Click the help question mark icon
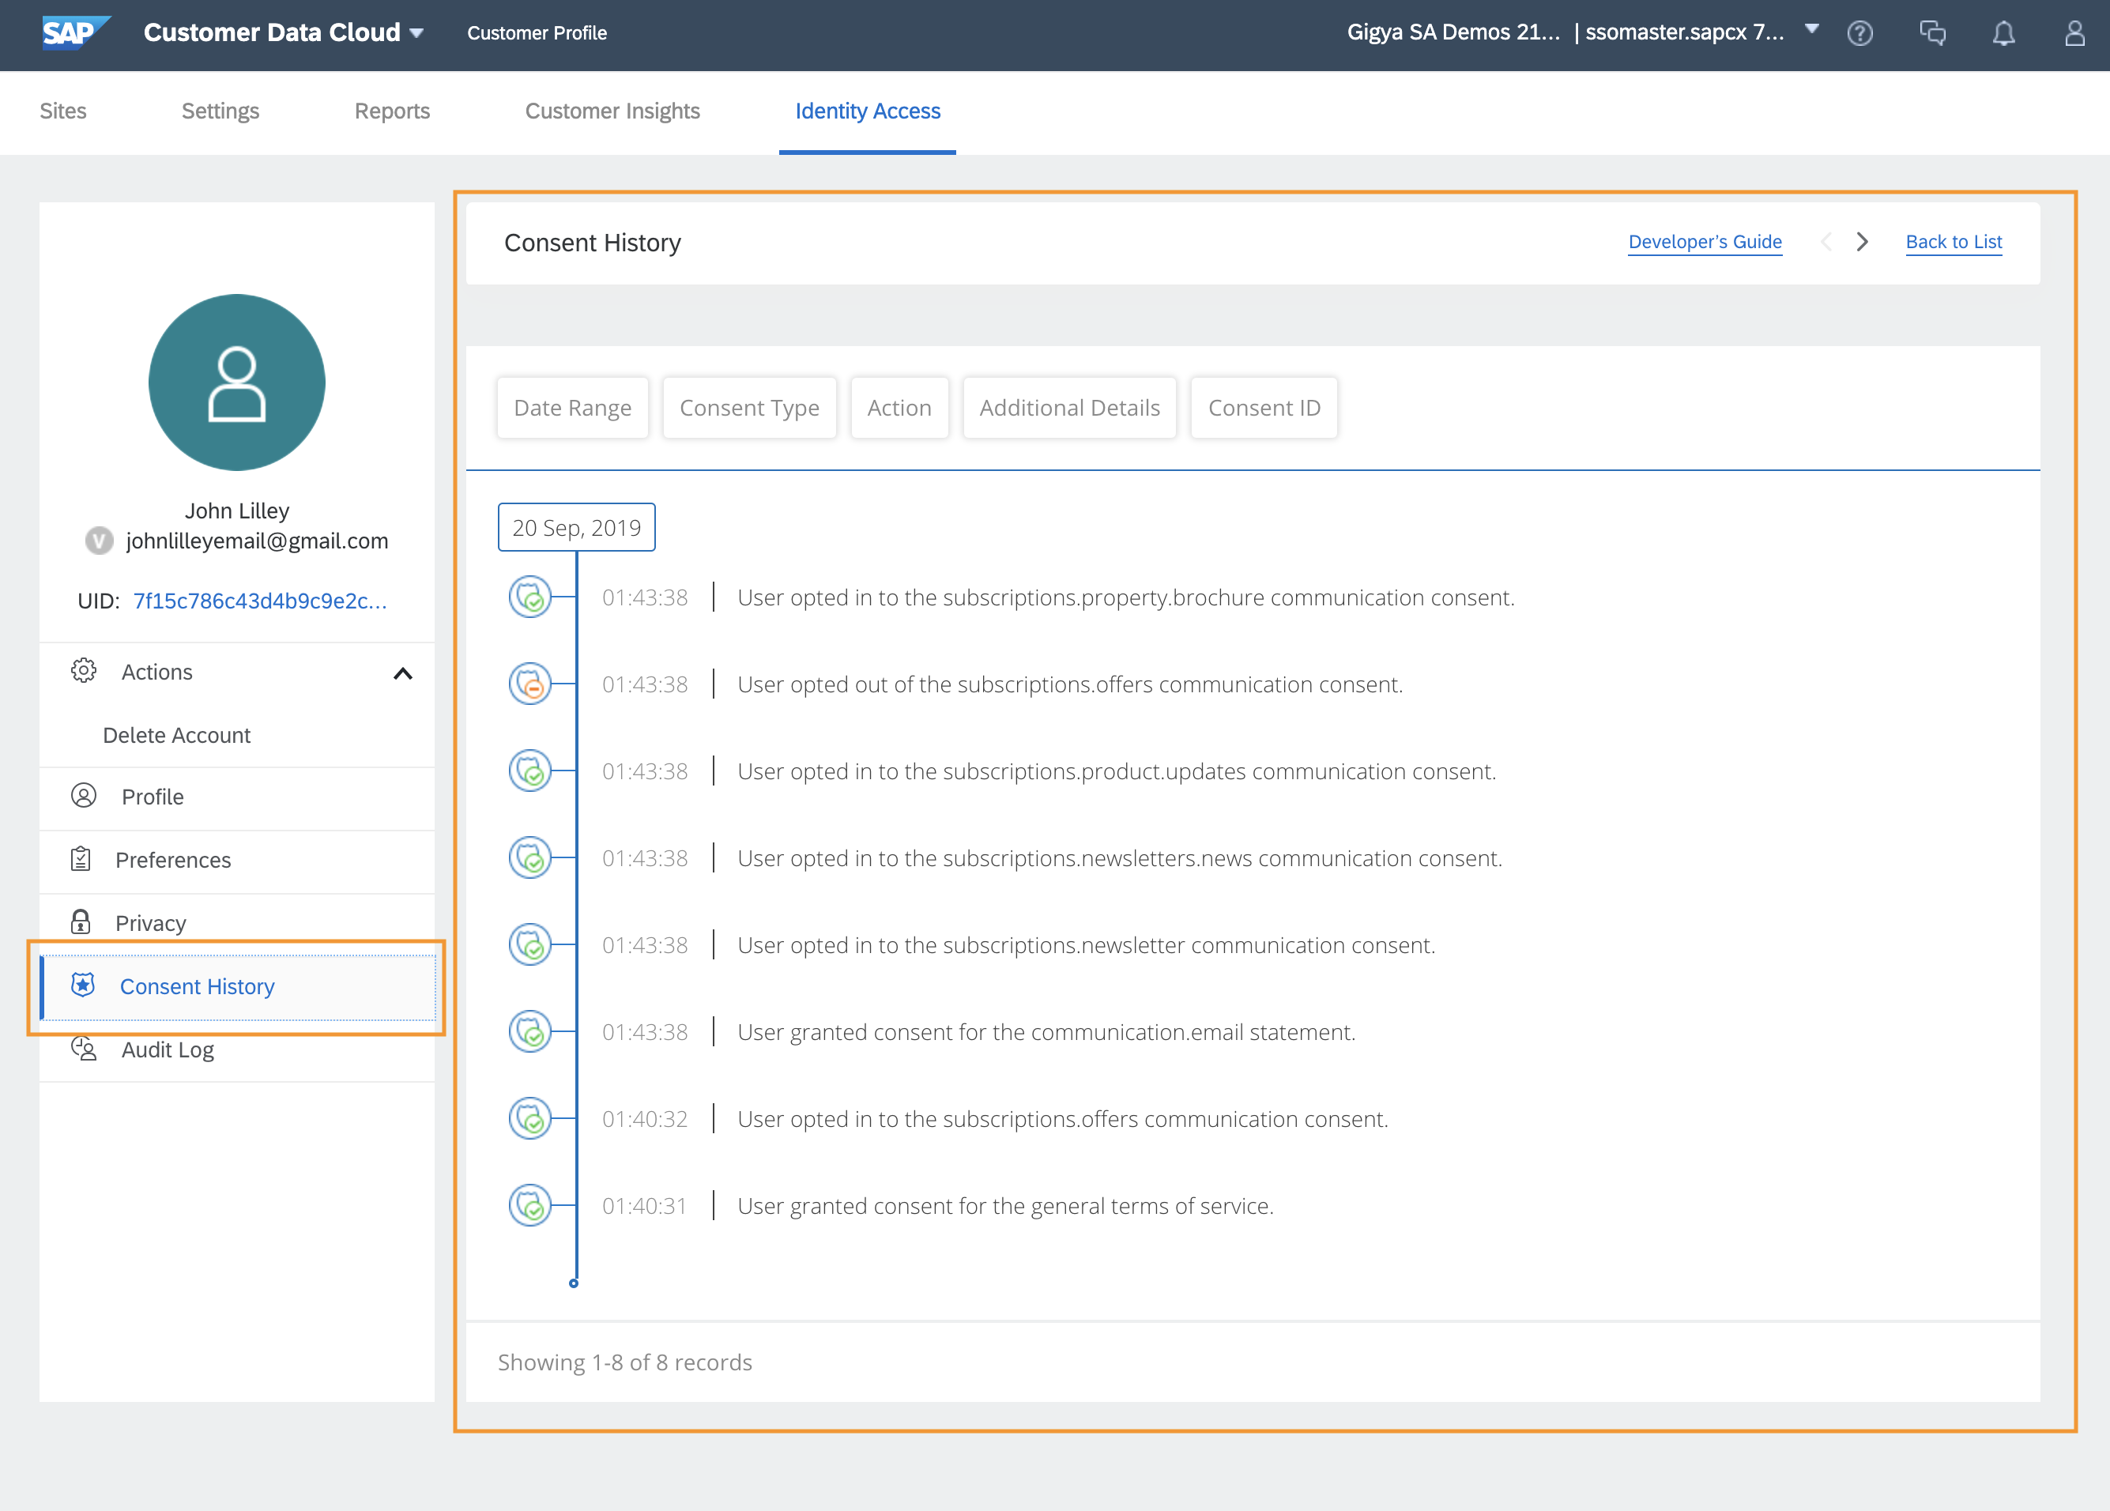2110x1511 pixels. pyautogui.click(x=1859, y=33)
